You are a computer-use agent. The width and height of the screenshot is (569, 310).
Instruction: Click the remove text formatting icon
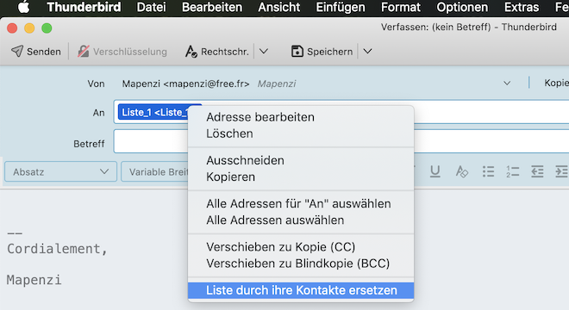(461, 171)
